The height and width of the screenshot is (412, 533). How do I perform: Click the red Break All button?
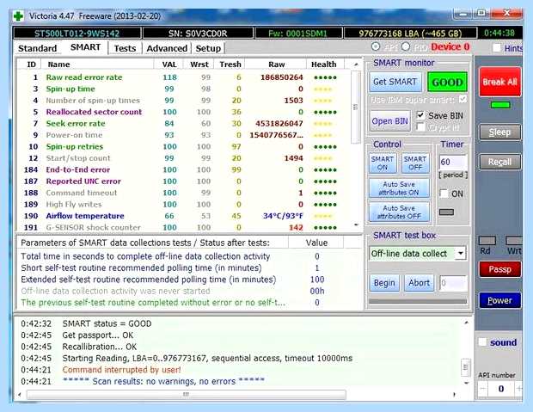[x=499, y=82]
